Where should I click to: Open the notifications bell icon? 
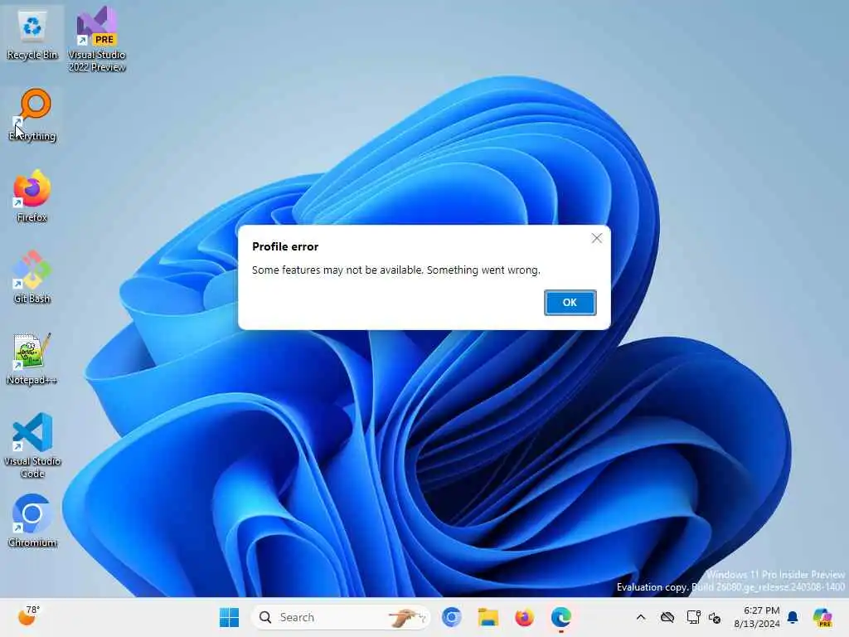[793, 617]
